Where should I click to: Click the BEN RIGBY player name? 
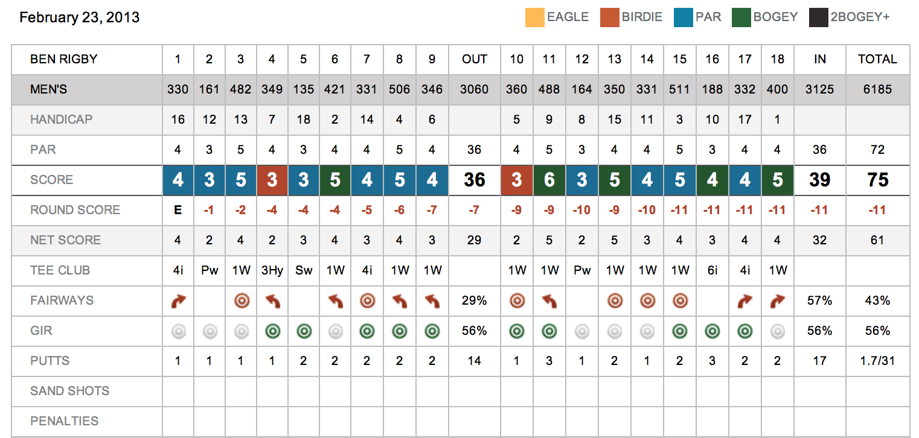(x=64, y=59)
